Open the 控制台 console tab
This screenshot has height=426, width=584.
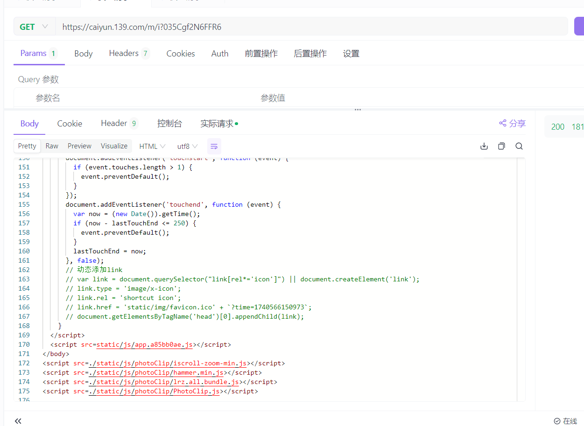coord(169,124)
